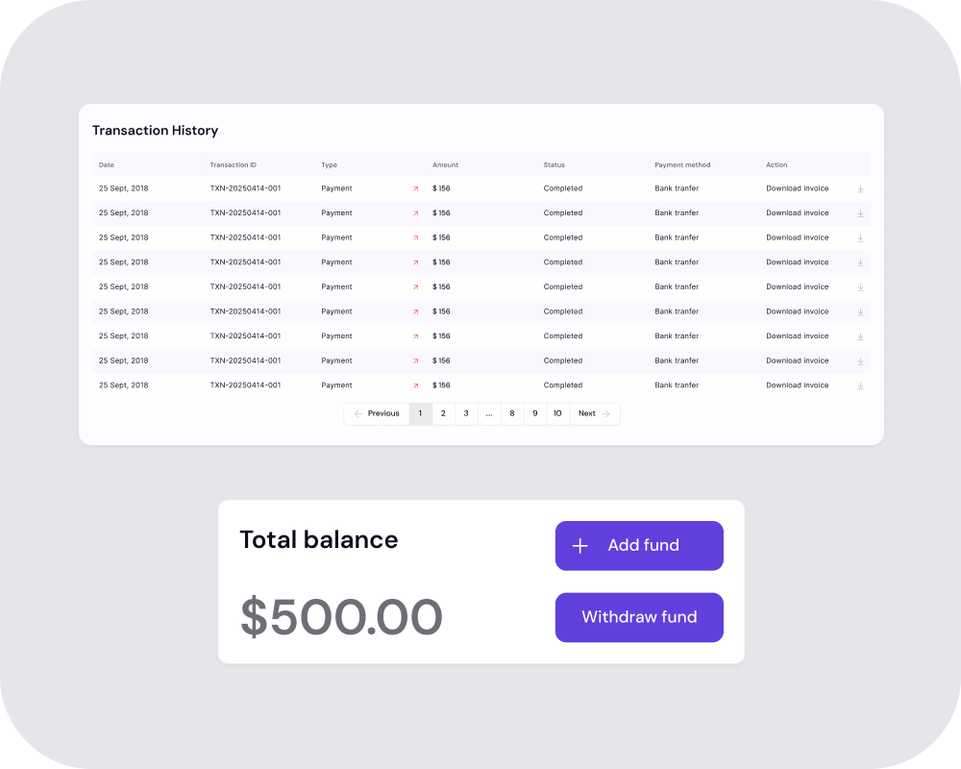Go to pagination page 2
This screenshot has height=769, width=961.
[x=443, y=413]
